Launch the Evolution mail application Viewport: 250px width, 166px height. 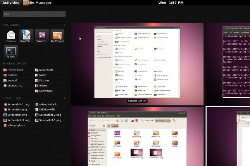tap(11, 36)
